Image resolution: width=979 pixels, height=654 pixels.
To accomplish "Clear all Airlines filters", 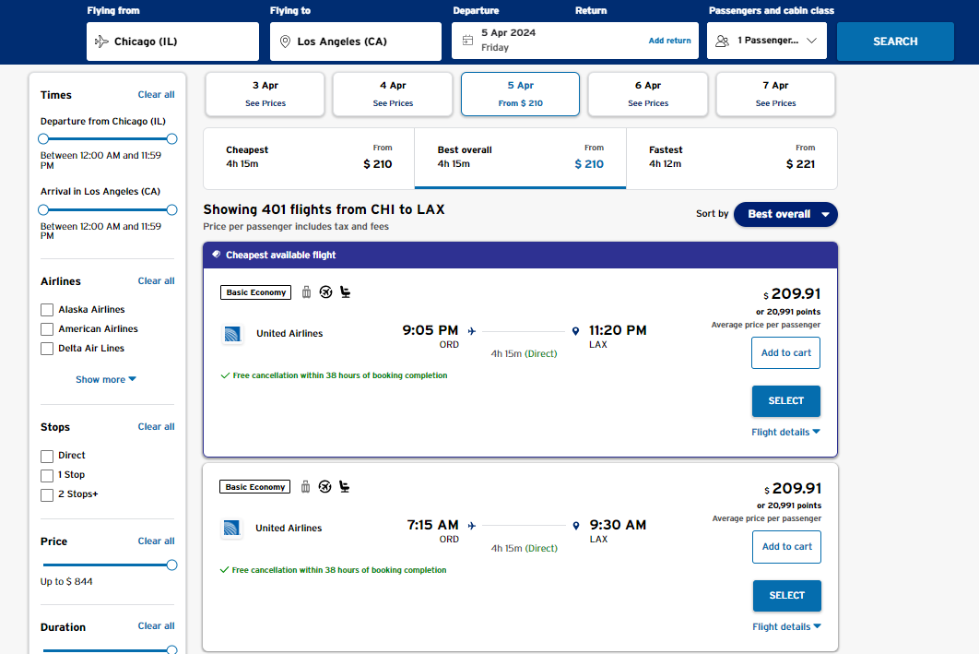I will [156, 281].
